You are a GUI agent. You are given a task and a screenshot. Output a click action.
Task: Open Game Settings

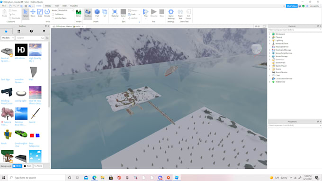coord(171,14)
